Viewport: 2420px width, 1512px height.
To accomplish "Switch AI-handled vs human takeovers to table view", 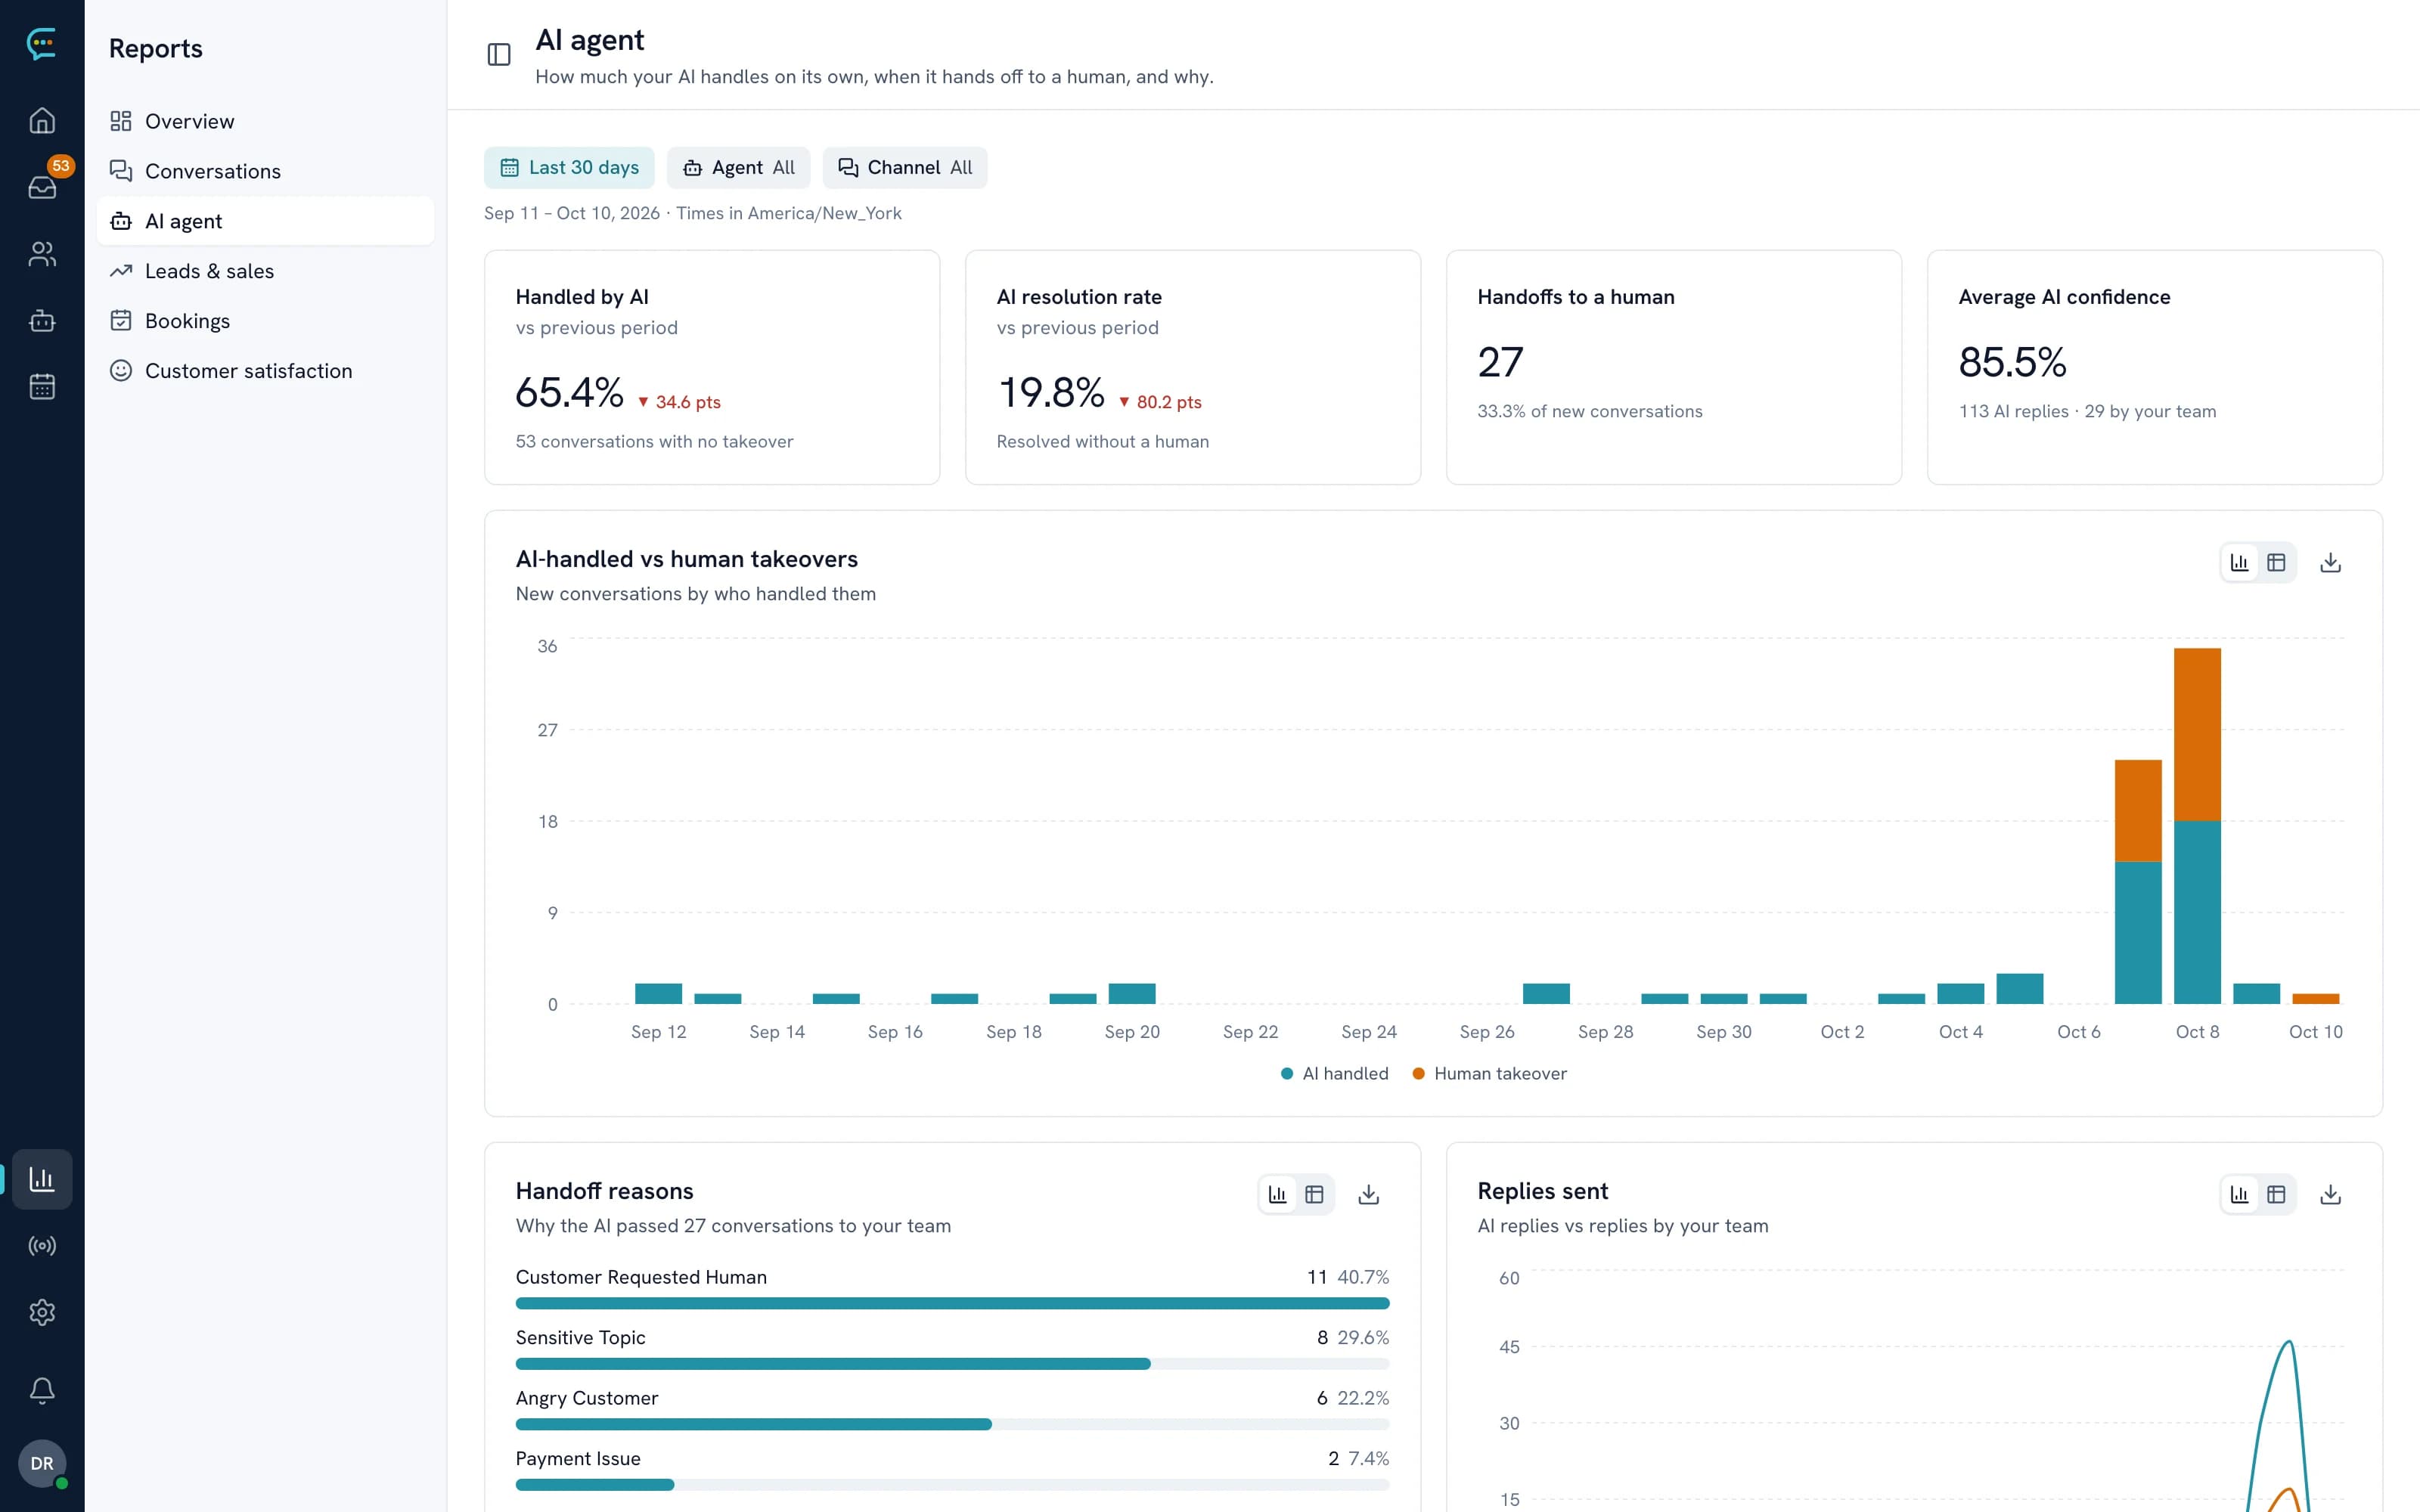I will (2276, 563).
